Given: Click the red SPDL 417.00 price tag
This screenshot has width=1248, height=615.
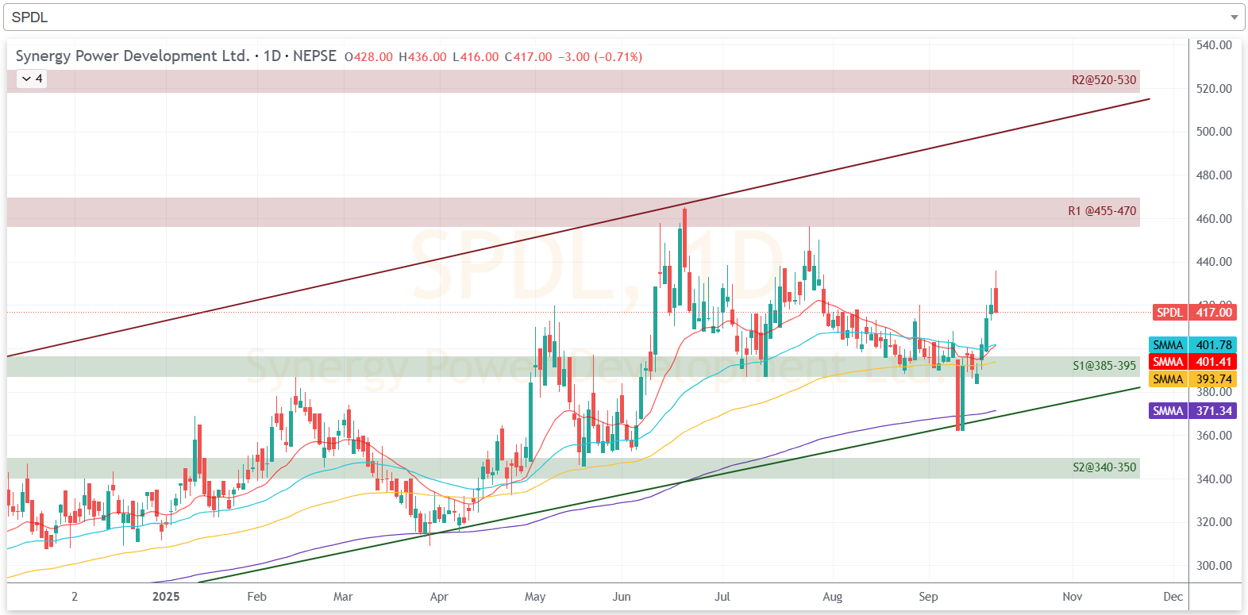Looking at the screenshot, I should [1194, 313].
